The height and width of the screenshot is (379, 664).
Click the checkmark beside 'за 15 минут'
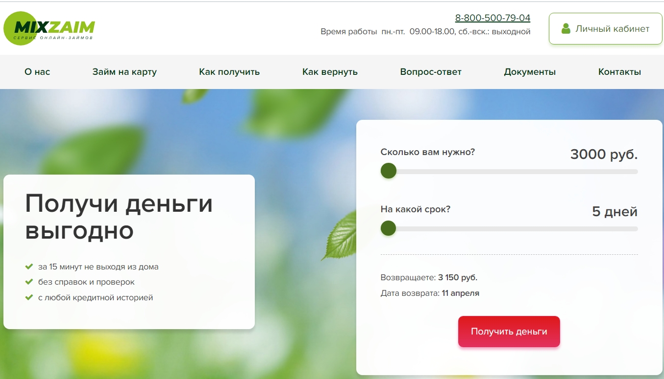(29, 267)
